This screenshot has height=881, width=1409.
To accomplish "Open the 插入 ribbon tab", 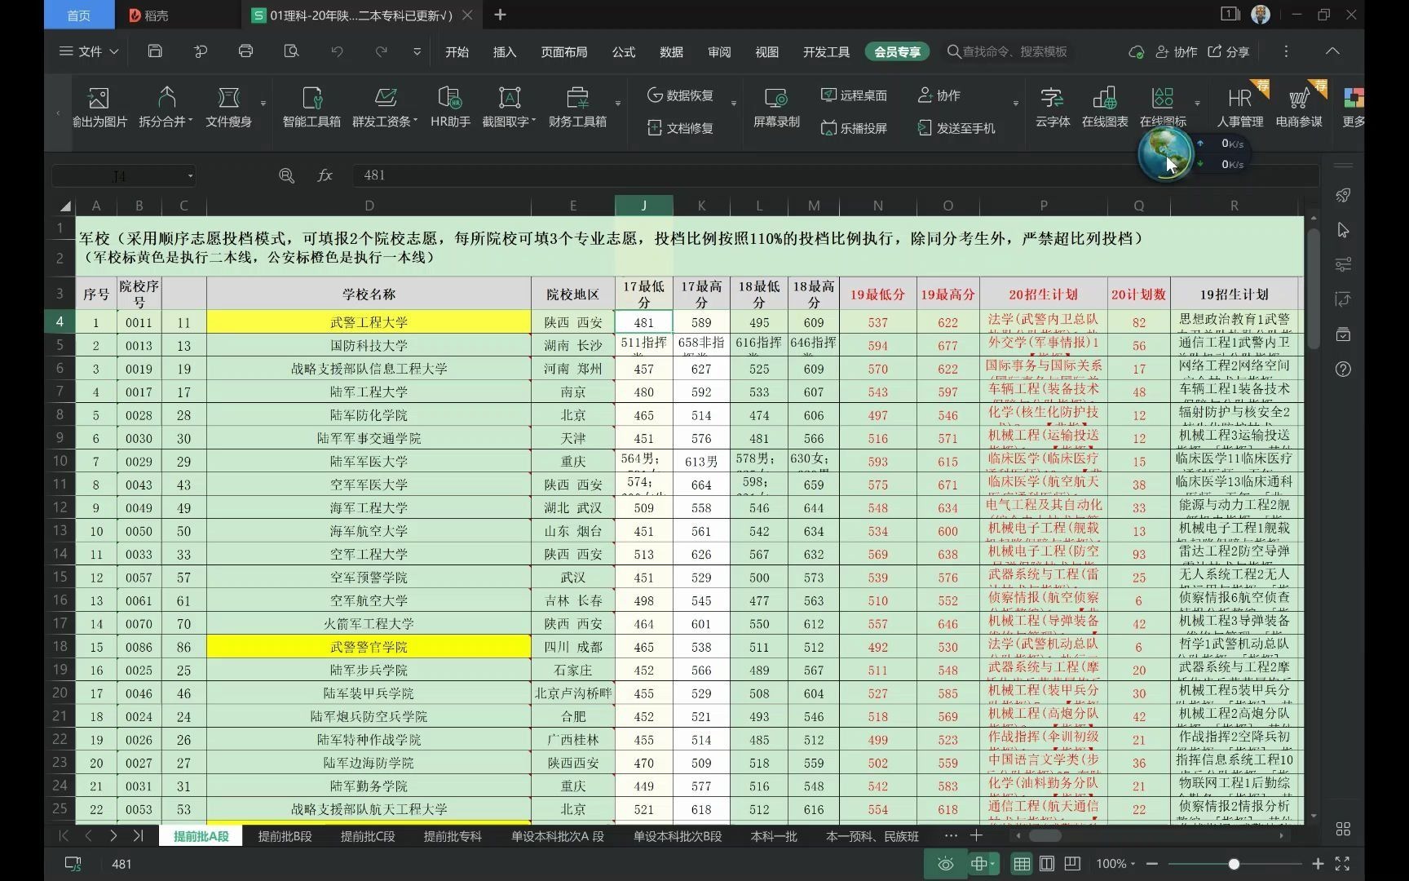I will pos(505,51).
